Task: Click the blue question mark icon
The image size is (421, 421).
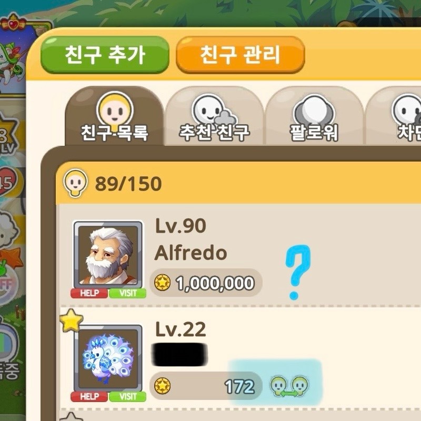Action: click(297, 272)
